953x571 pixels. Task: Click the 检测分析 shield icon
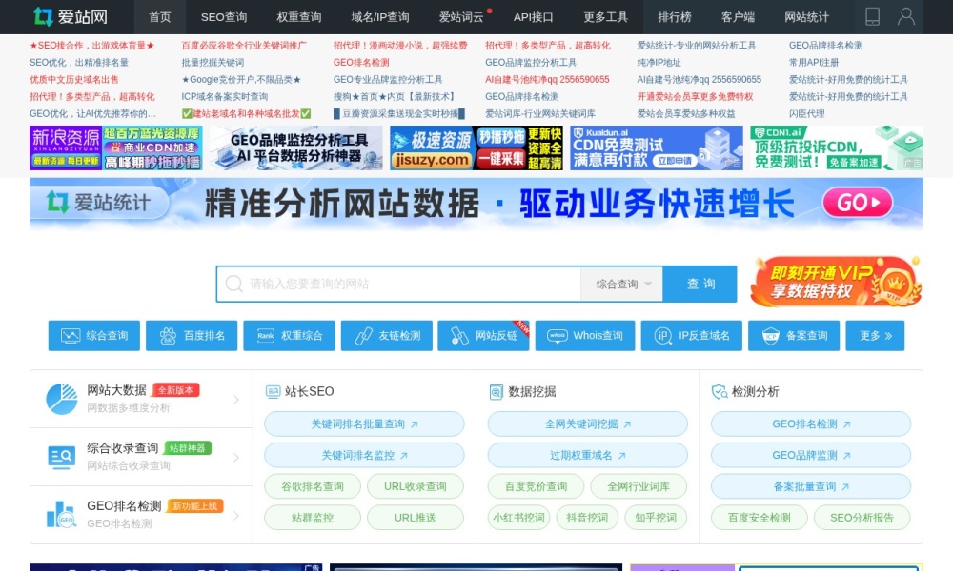720,391
